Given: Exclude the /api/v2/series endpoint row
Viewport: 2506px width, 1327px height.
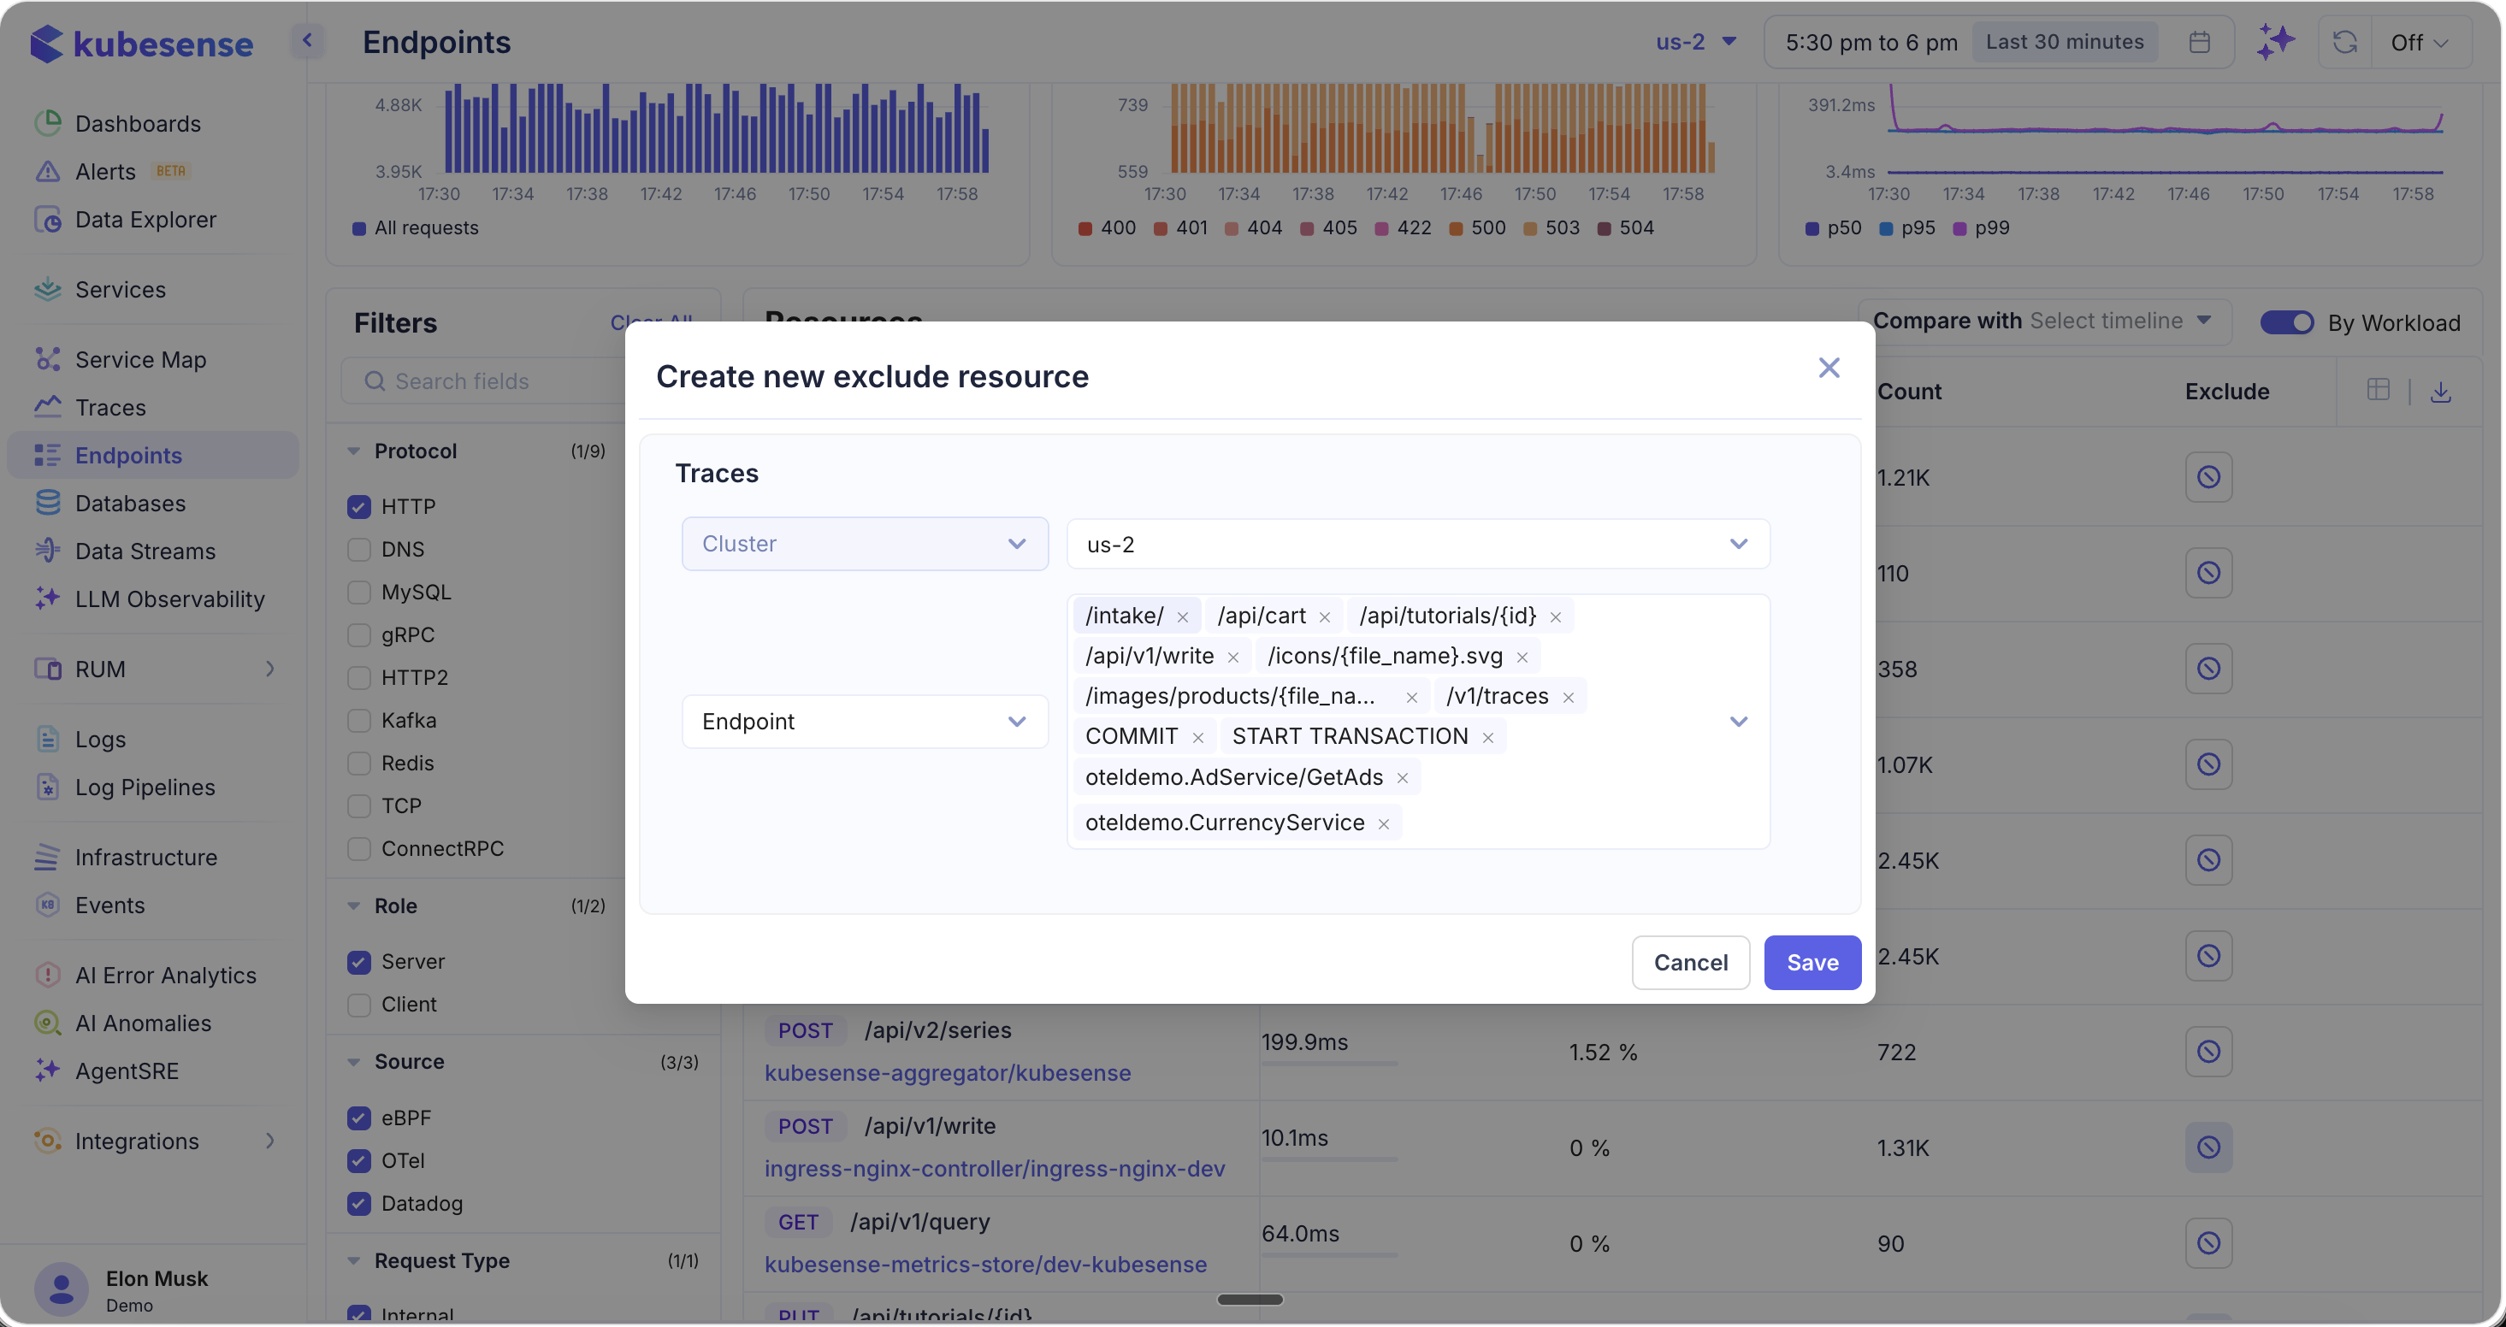Looking at the screenshot, I should click(2208, 1052).
